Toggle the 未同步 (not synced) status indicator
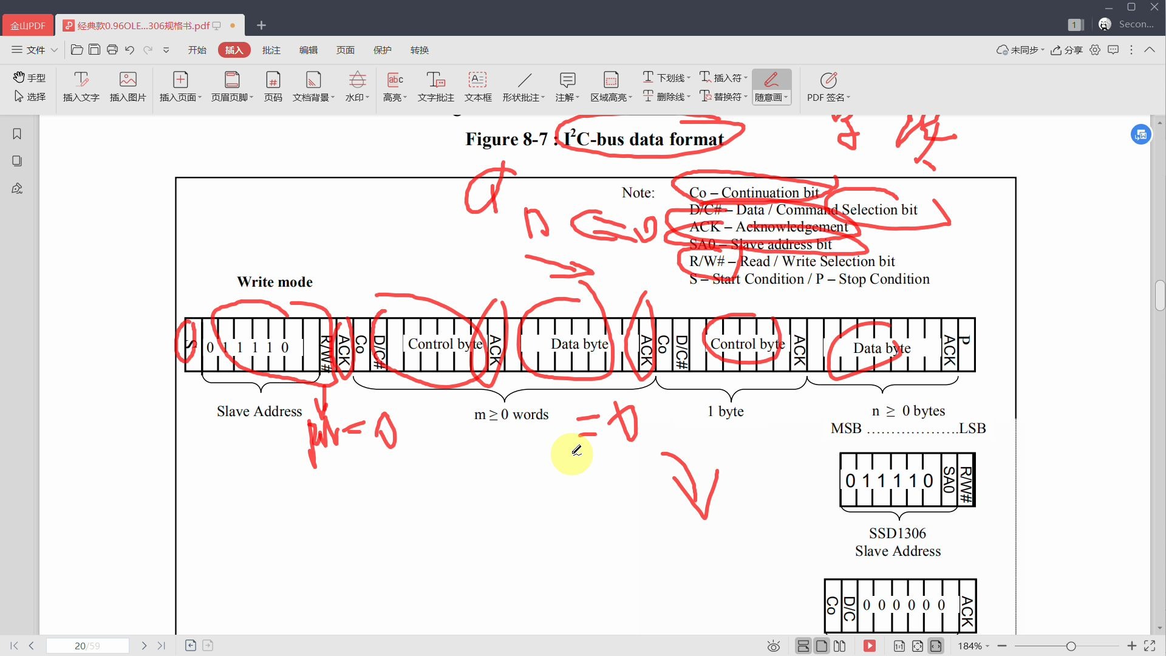1166x656 pixels. click(x=1018, y=50)
